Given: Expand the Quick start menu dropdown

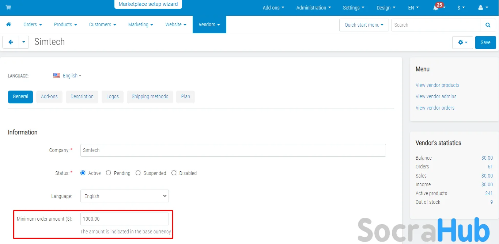Looking at the screenshot, I should point(364,25).
